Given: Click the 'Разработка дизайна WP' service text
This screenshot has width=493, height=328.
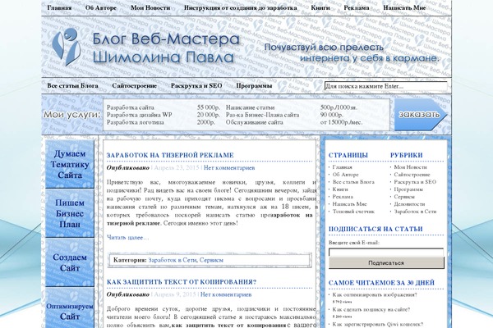Looking at the screenshot, I should tap(140, 115).
